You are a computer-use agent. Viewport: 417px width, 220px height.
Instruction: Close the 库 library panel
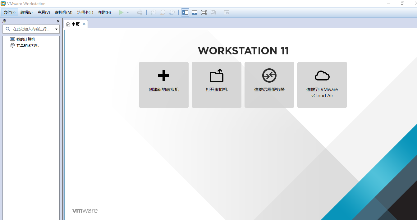tap(58, 21)
